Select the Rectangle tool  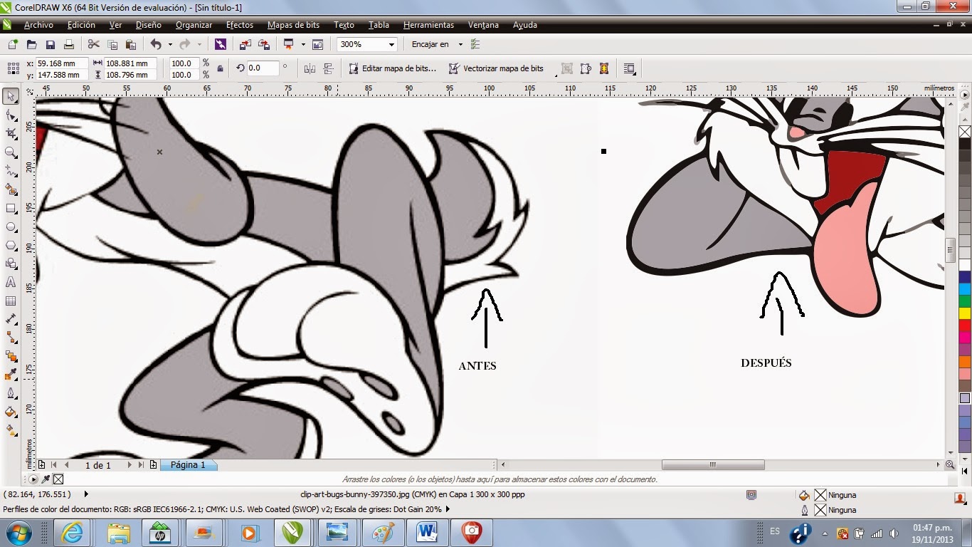point(11,208)
